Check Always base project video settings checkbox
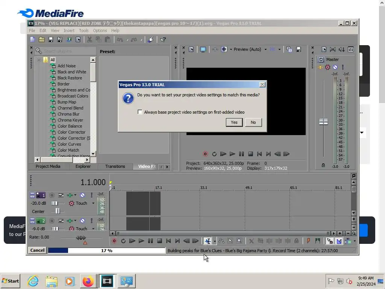This screenshot has width=385, height=289. (140, 112)
